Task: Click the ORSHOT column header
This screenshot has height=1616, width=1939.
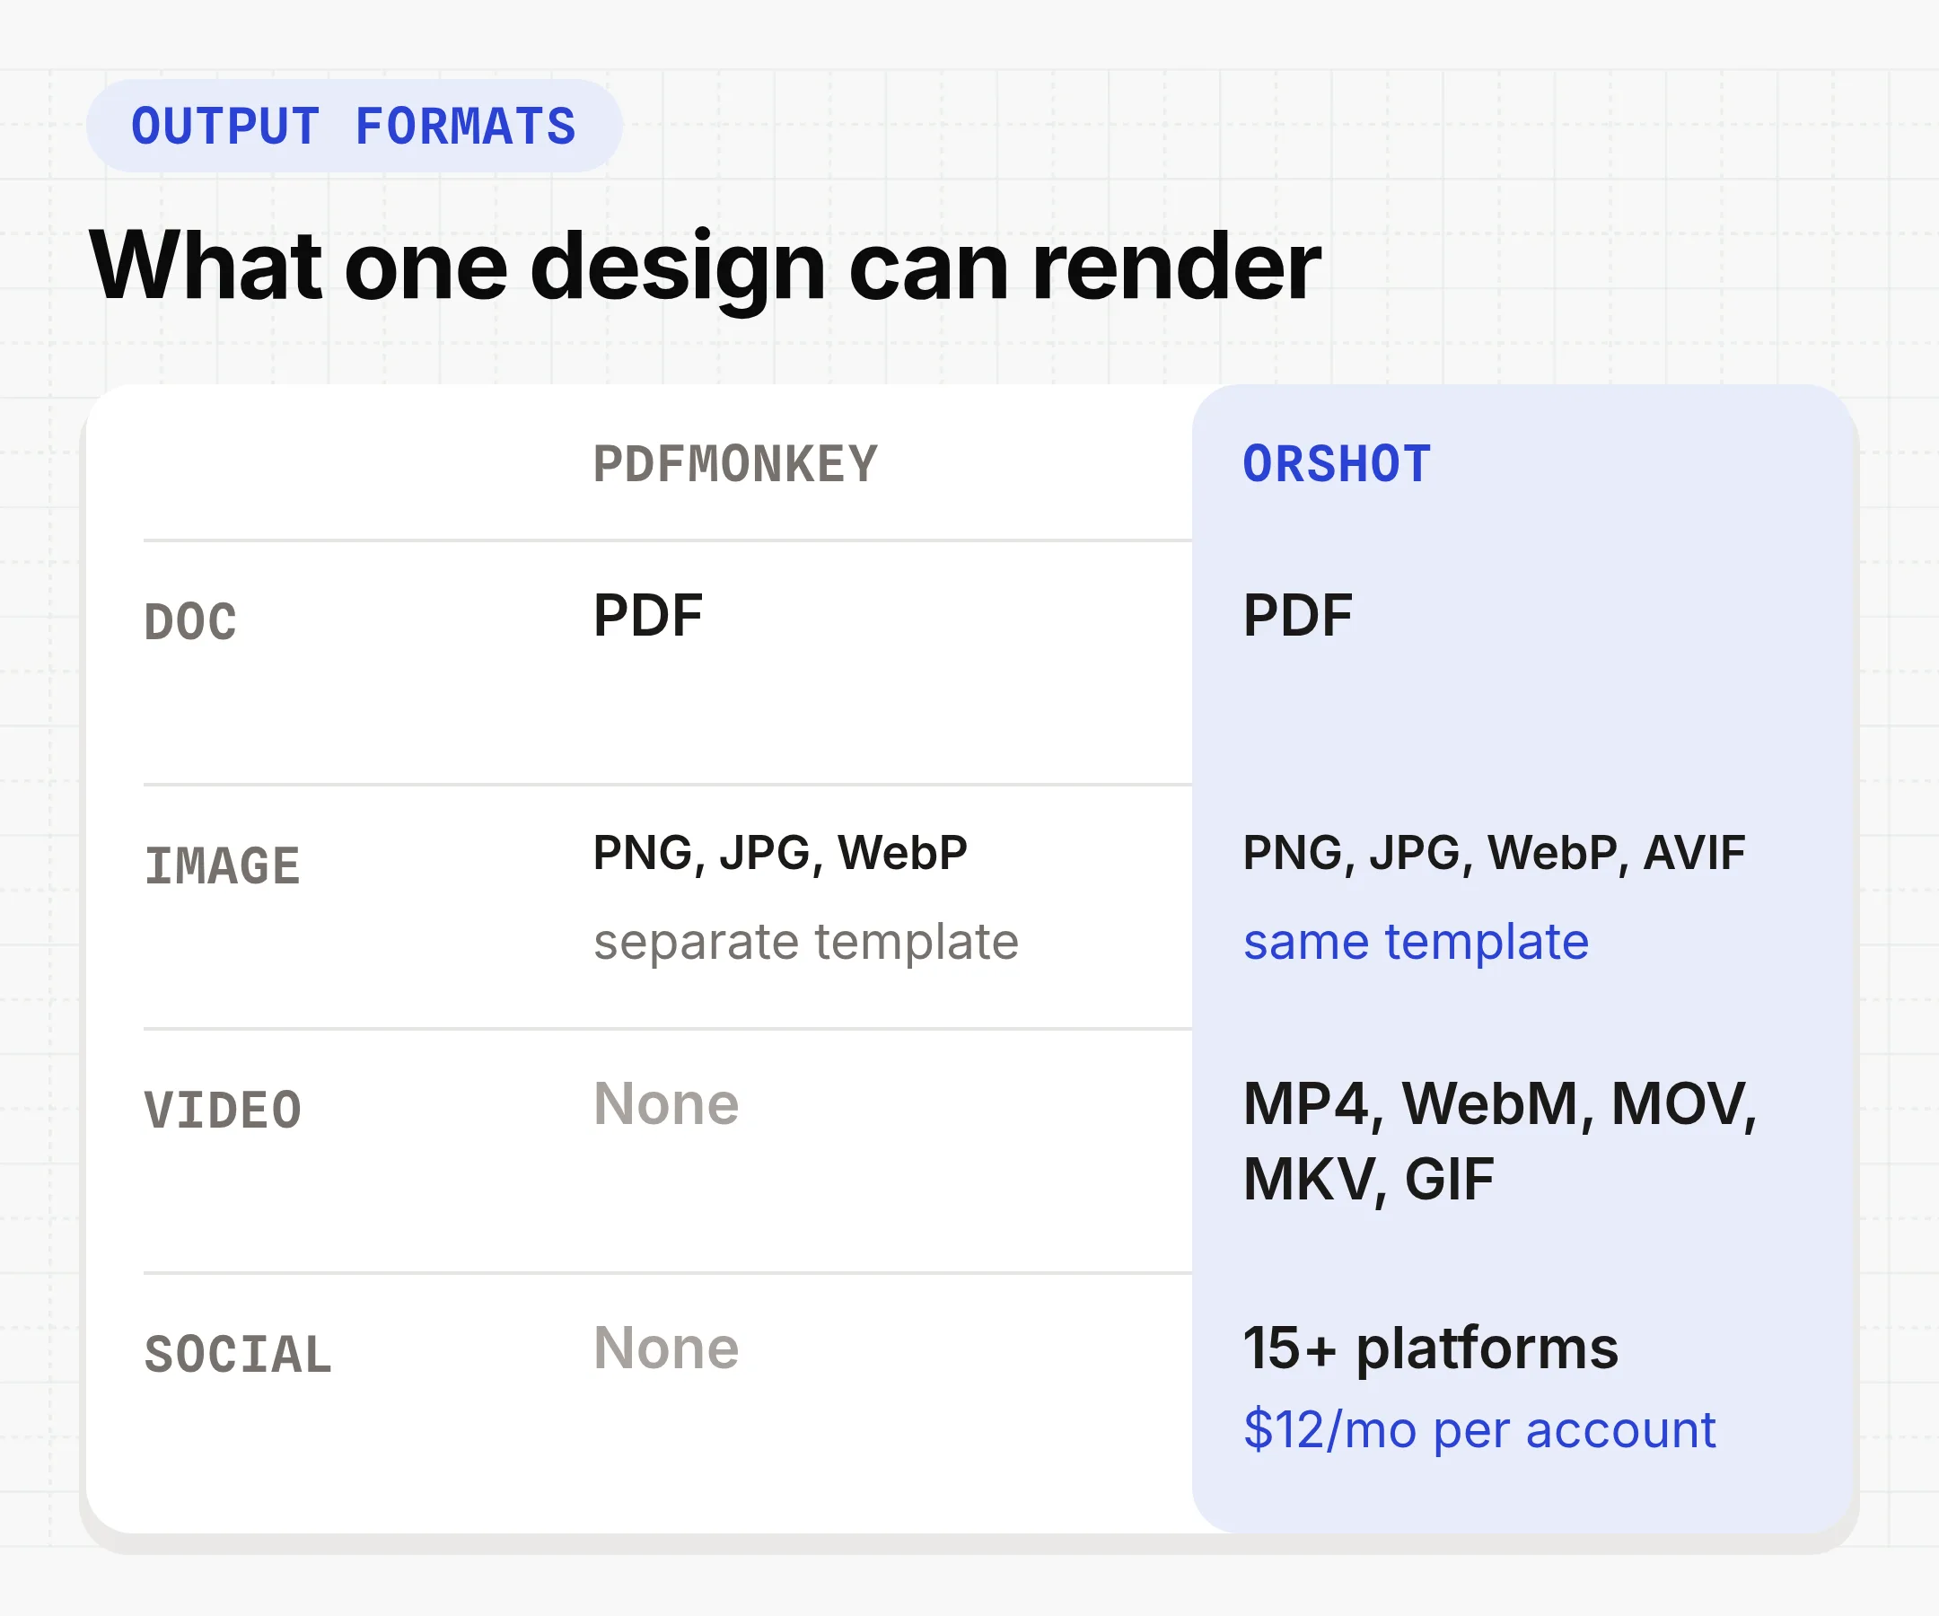Action: [1336, 463]
